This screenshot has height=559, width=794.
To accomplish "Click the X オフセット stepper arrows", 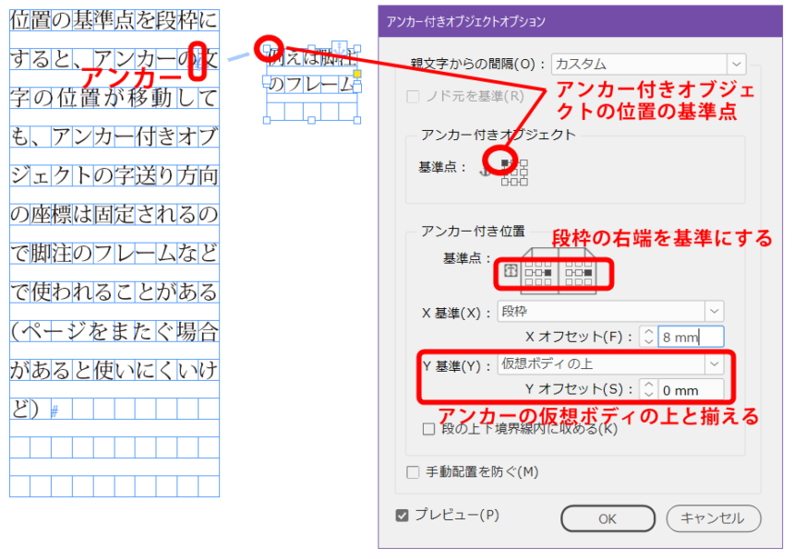I will (648, 338).
